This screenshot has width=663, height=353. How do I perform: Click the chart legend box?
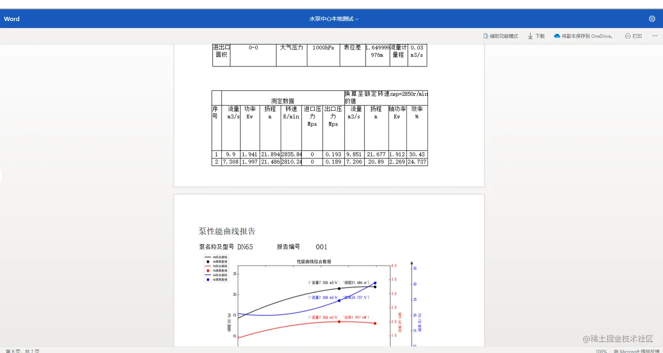(x=216, y=268)
